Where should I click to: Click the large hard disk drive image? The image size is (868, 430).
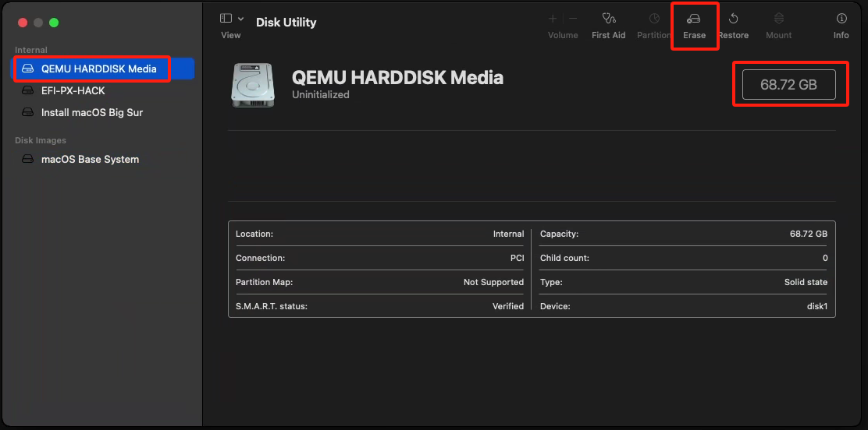[252, 85]
